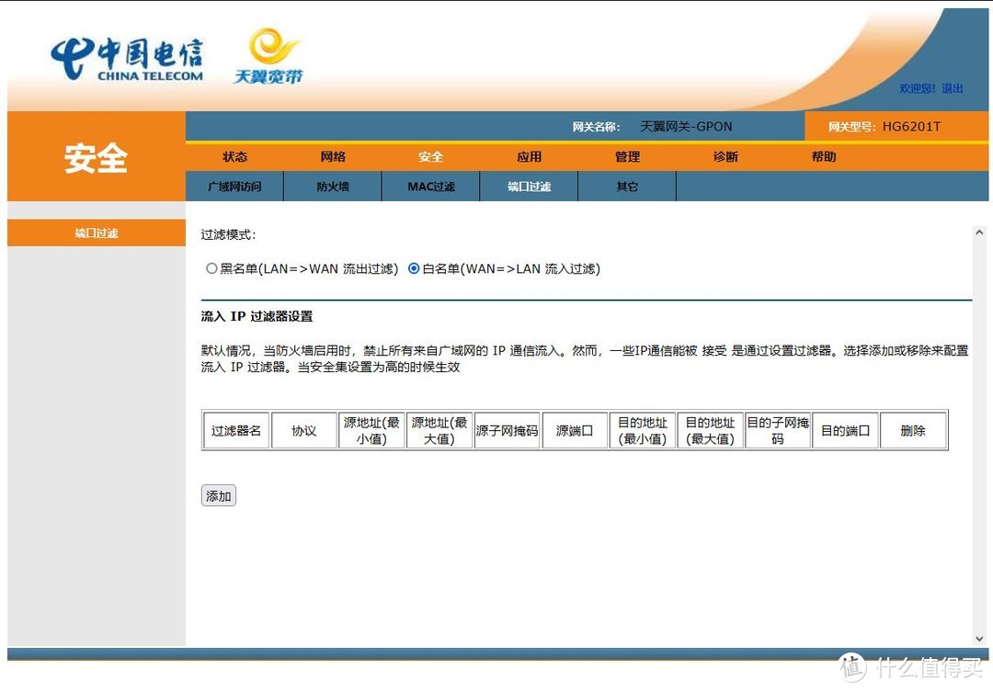Image resolution: width=993 pixels, height=692 pixels.
Task: Click the scrollbar down arrow
Action: [x=979, y=637]
